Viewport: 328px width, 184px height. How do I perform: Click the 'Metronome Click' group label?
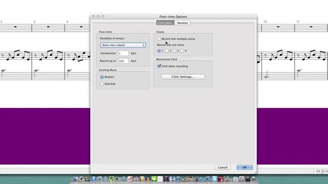pos(167,59)
